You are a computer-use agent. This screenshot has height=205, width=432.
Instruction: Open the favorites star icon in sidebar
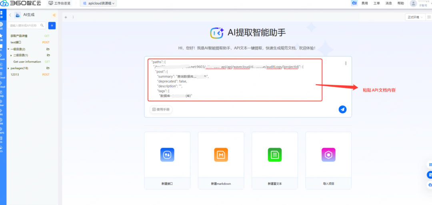click(1, 37)
